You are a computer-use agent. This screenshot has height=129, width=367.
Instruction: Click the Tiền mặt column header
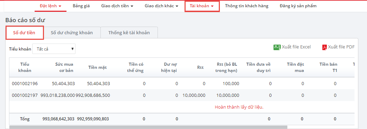[98, 67]
